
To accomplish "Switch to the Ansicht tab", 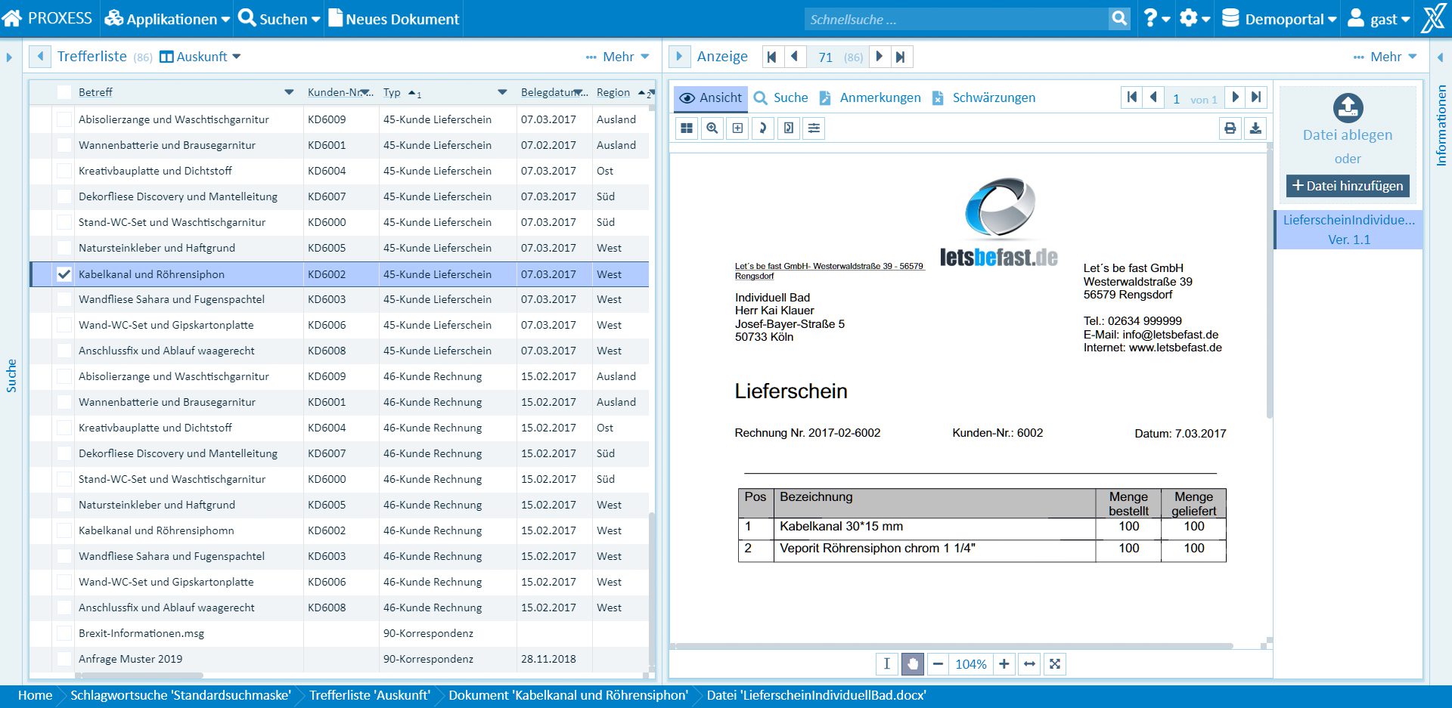I will [x=711, y=97].
